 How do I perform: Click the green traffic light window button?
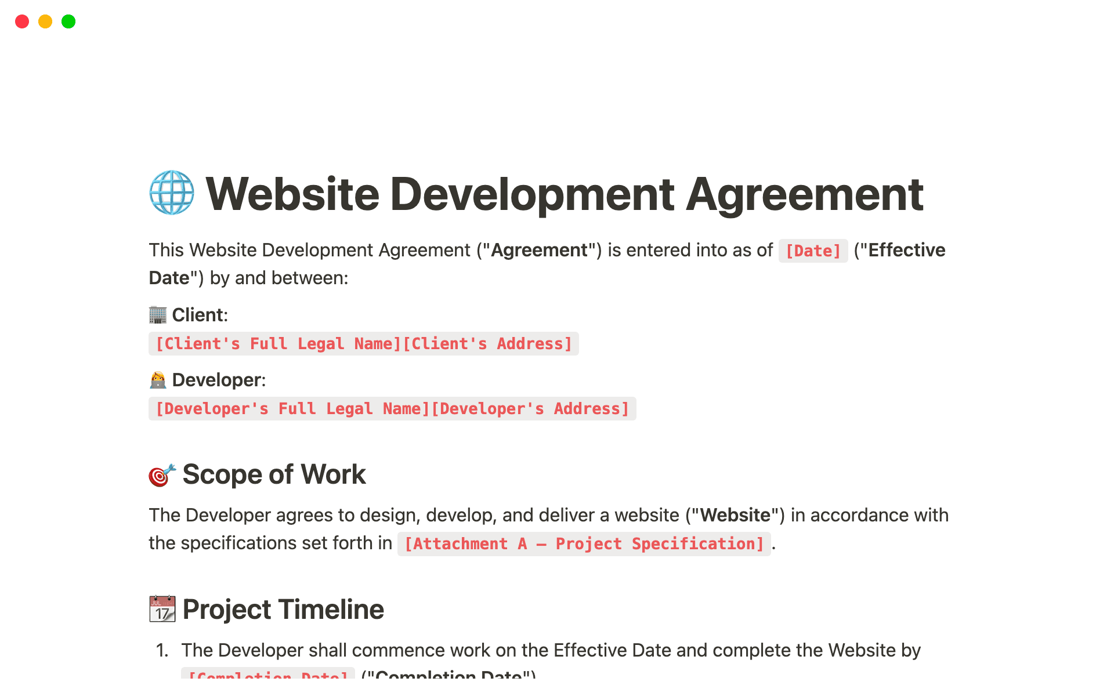pyautogui.click(x=68, y=21)
